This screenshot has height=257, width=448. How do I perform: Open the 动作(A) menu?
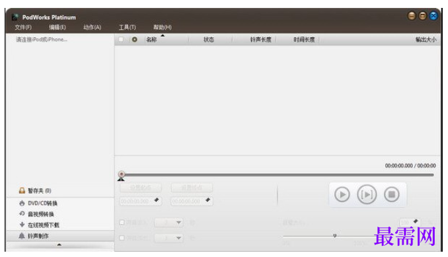[x=92, y=27]
